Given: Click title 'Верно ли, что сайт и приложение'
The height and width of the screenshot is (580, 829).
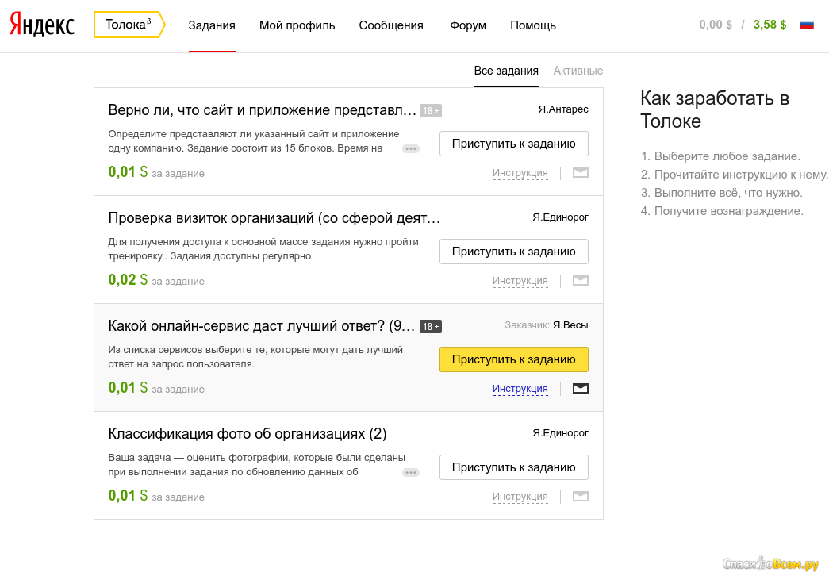Looking at the screenshot, I should (x=263, y=110).
